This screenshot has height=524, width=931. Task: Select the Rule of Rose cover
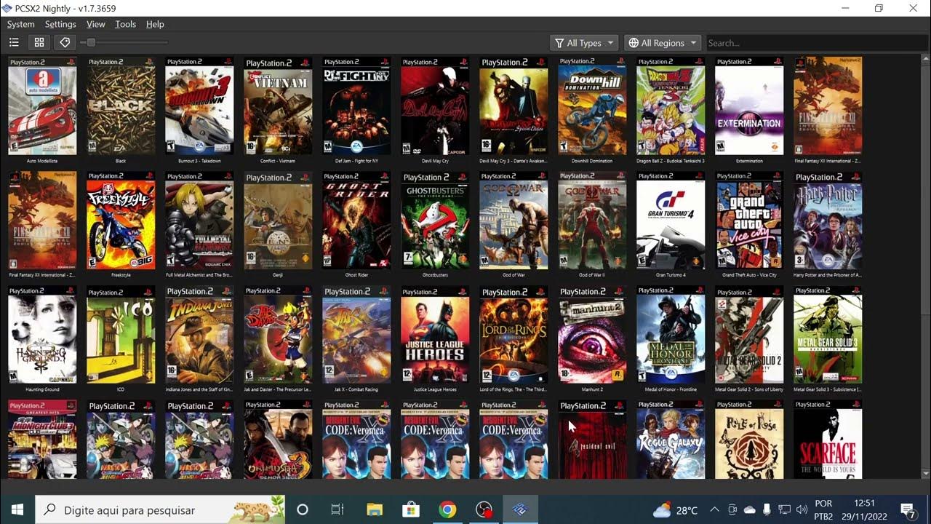coord(749,440)
